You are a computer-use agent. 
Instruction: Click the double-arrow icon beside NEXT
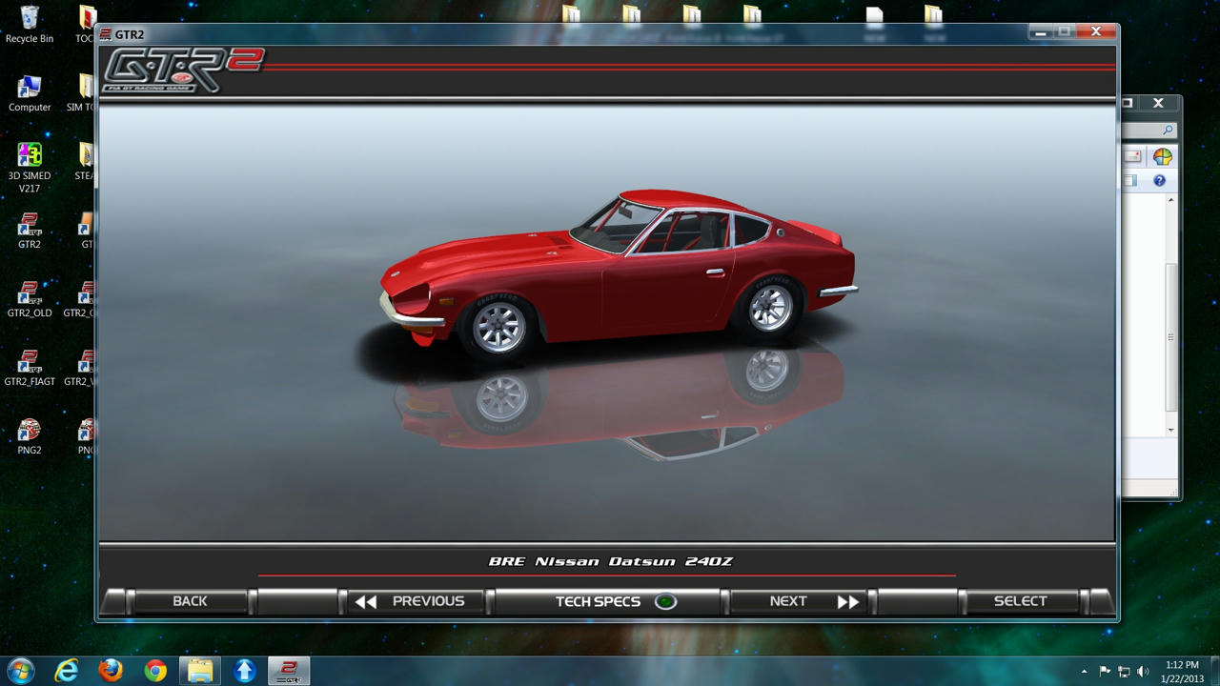(x=848, y=601)
